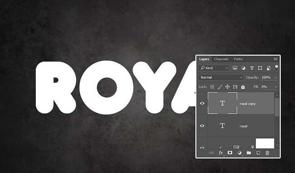This screenshot has width=295, height=173.
Task: Hide the royal copy layer
Action: [202, 103]
